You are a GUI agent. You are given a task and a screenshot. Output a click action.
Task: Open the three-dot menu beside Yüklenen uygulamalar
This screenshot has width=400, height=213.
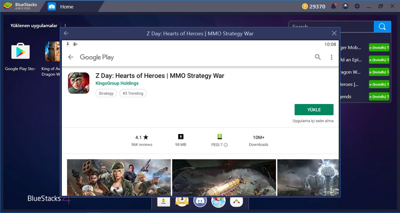point(65,26)
